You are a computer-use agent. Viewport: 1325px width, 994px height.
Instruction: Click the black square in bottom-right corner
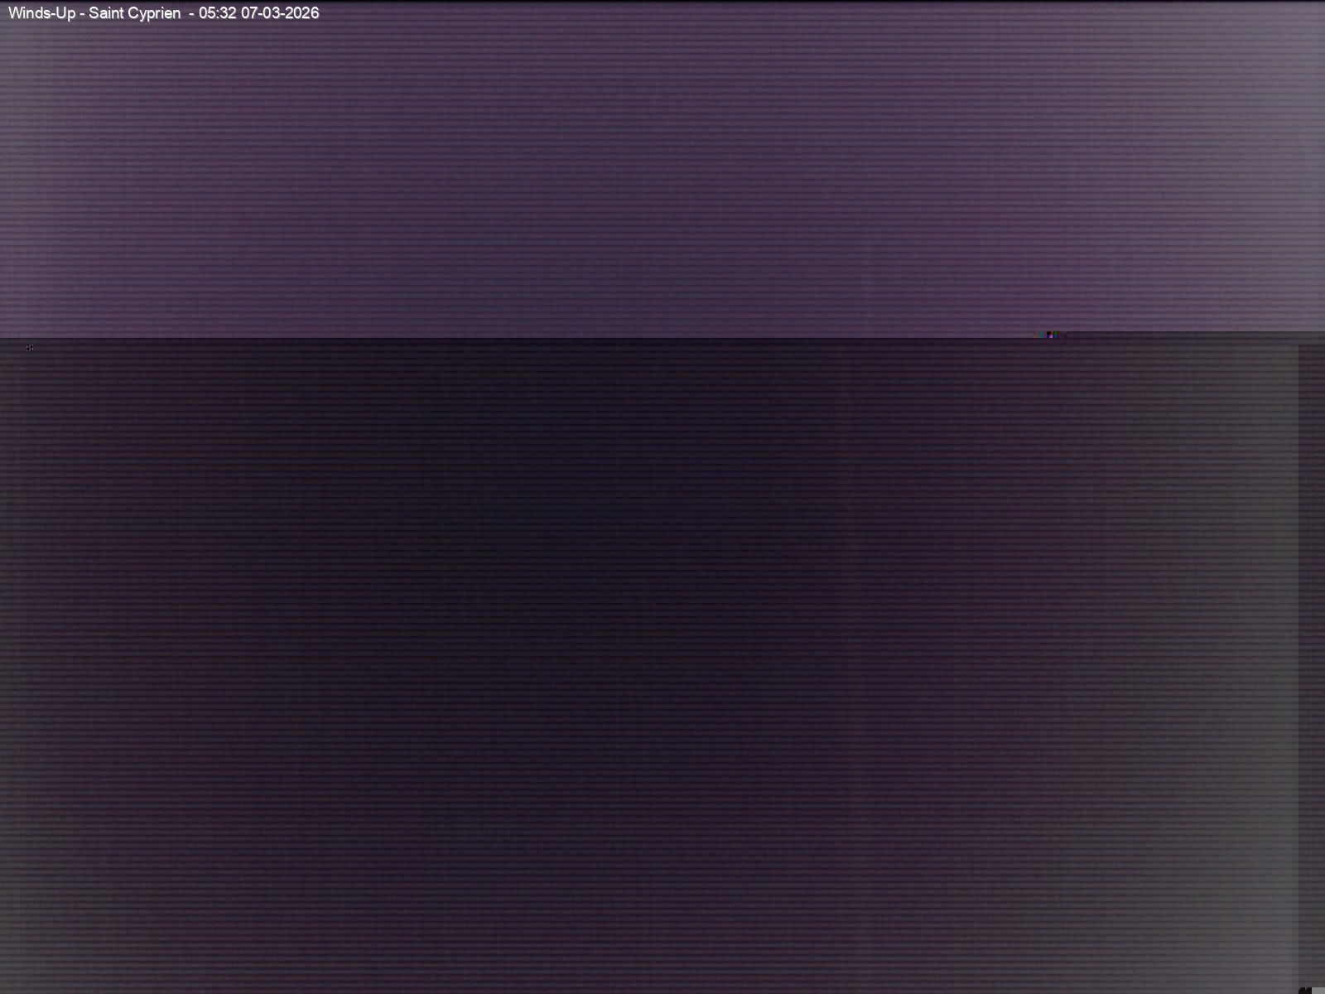[x=1304, y=989]
